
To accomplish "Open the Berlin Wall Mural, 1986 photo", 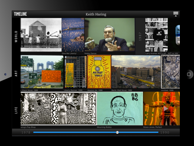I will coord(136,72).
